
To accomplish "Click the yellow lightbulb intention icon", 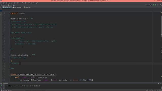I will click(12, 61).
